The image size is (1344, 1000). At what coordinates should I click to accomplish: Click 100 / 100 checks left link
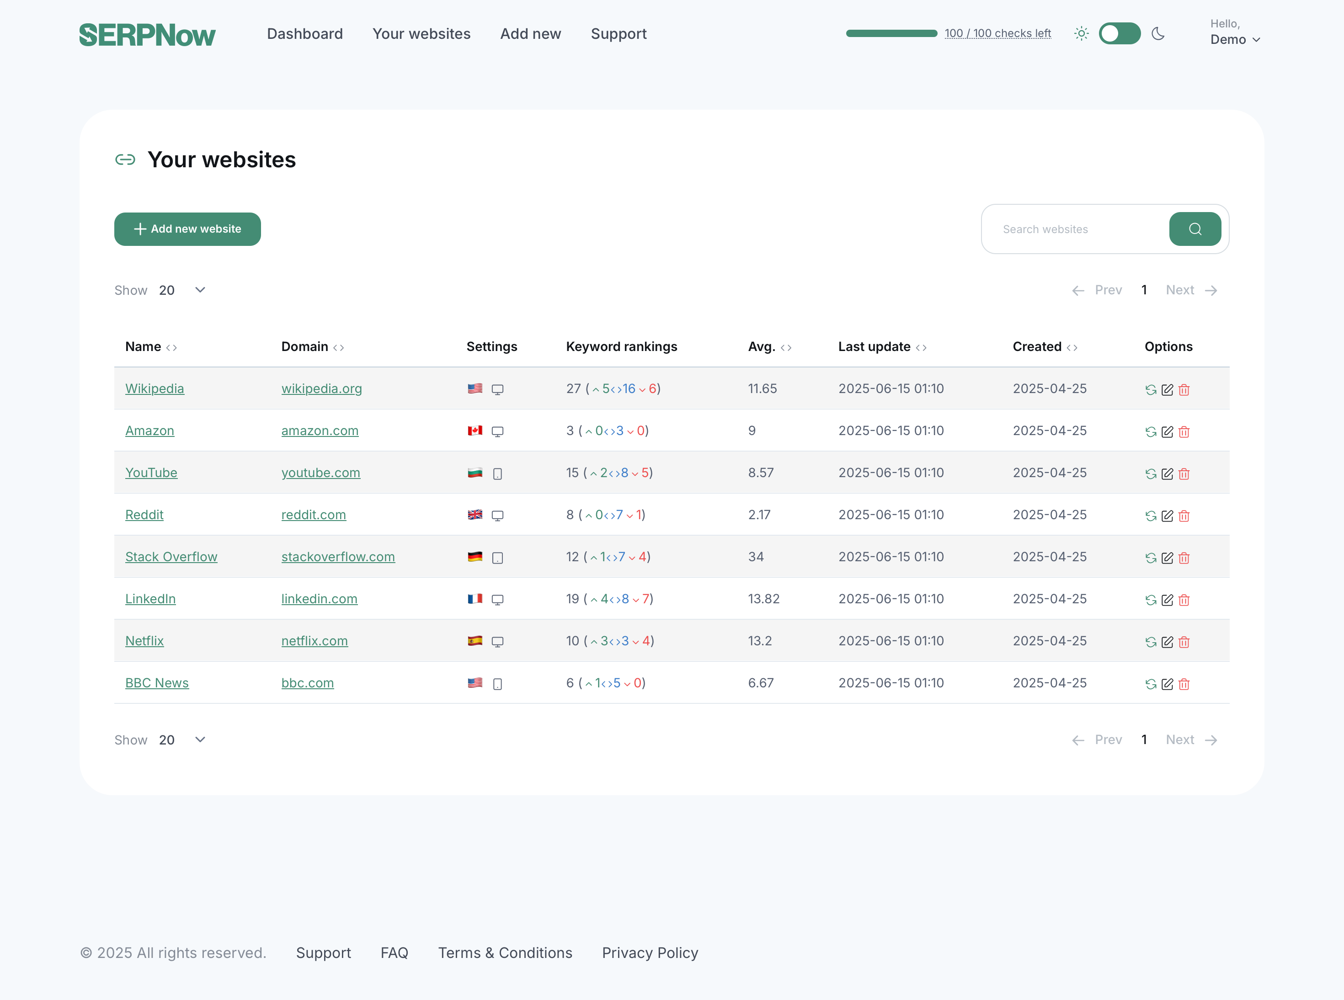[x=997, y=33]
